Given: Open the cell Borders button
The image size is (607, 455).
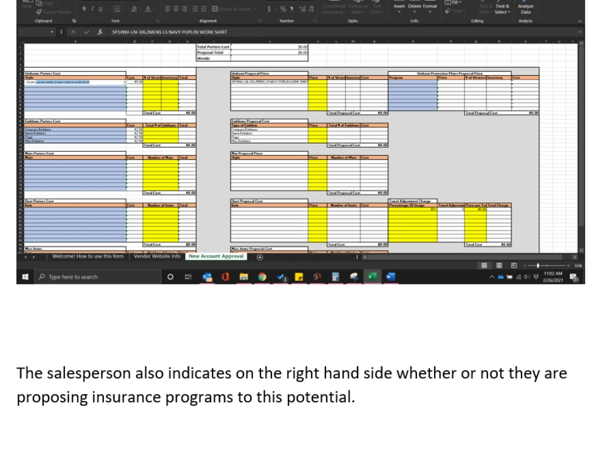Looking at the screenshot, I should [x=117, y=9].
